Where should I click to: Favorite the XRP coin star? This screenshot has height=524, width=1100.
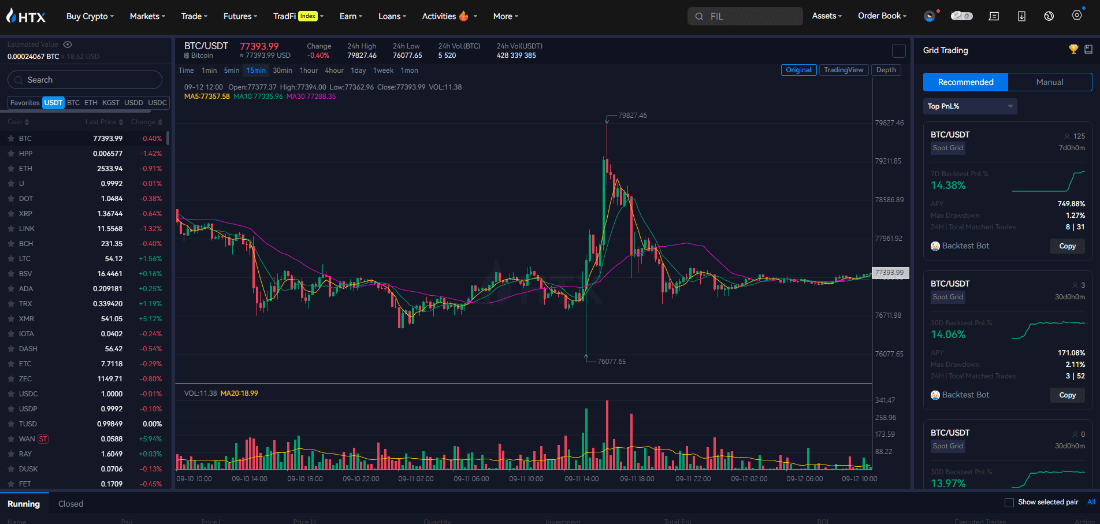coord(11,214)
